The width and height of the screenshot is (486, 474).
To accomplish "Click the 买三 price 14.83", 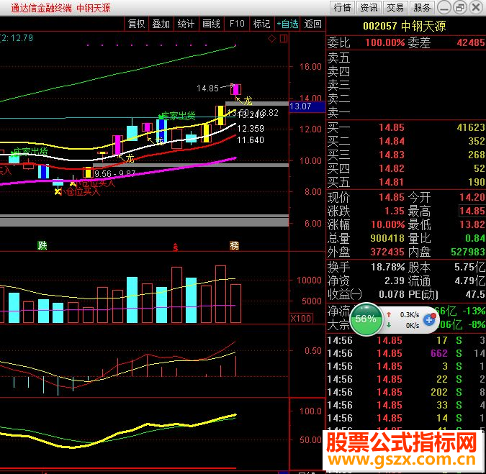I will (x=392, y=155).
